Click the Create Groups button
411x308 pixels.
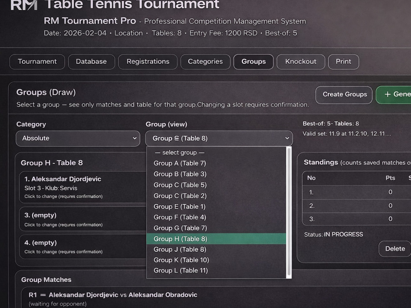click(344, 95)
